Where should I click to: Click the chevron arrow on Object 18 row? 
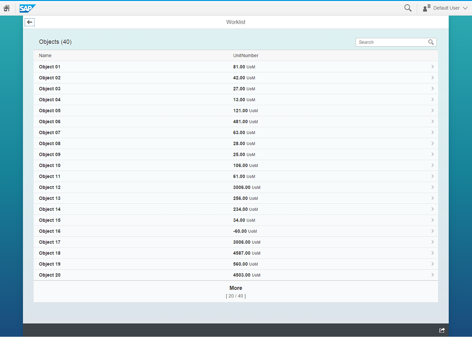point(432,253)
